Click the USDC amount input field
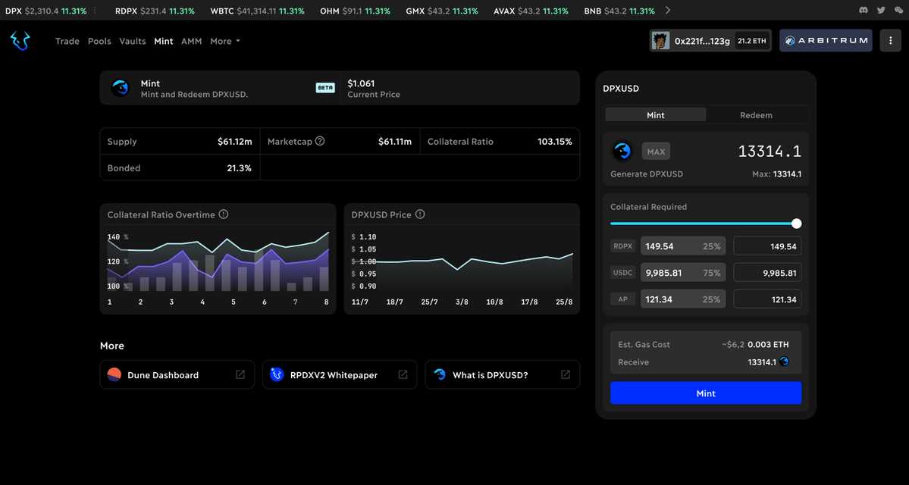The image size is (909, 485). [767, 273]
